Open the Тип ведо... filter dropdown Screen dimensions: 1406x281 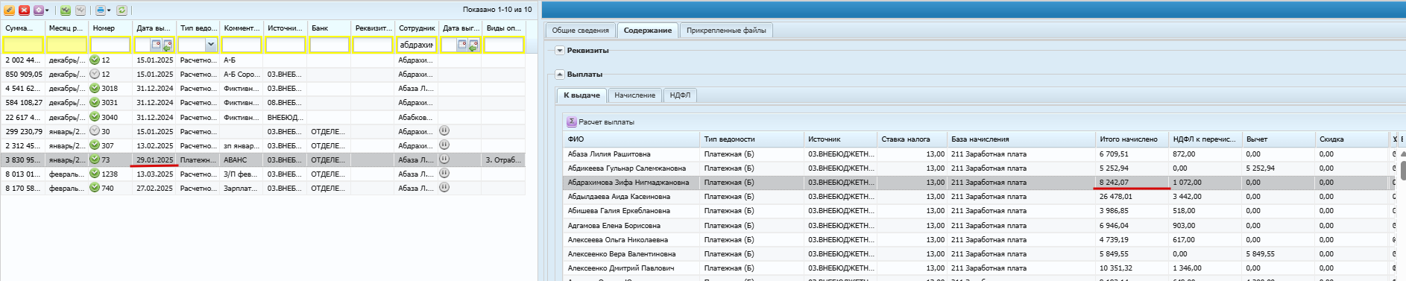pos(211,45)
